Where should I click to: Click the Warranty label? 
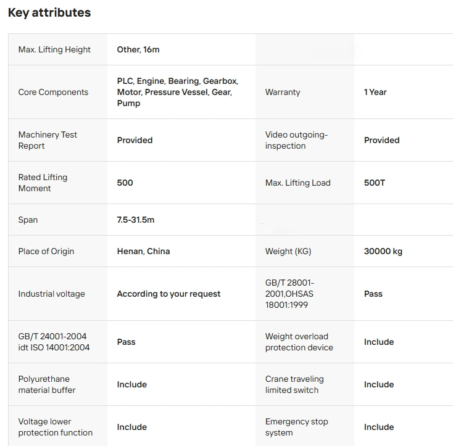point(283,92)
